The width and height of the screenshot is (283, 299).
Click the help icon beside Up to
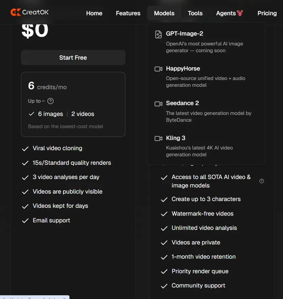(50, 101)
